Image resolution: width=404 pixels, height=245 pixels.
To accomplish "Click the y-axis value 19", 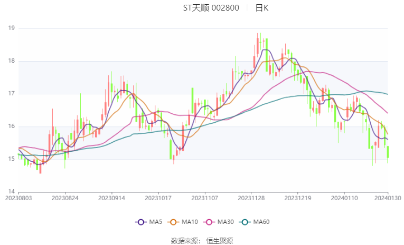I will pyautogui.click(x=11, y=28).
